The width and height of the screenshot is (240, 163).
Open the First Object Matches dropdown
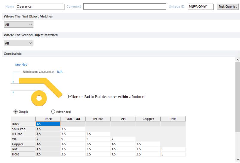(x=19, y=25)
